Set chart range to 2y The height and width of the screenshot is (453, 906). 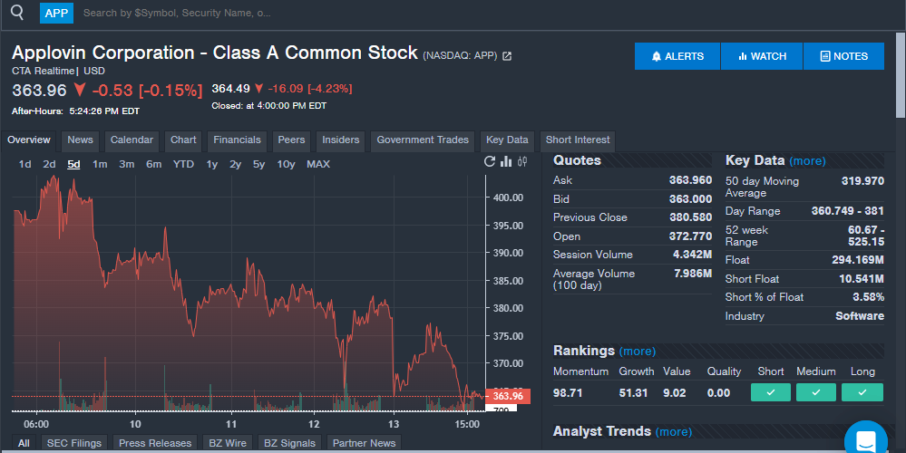tap(235, 165)
